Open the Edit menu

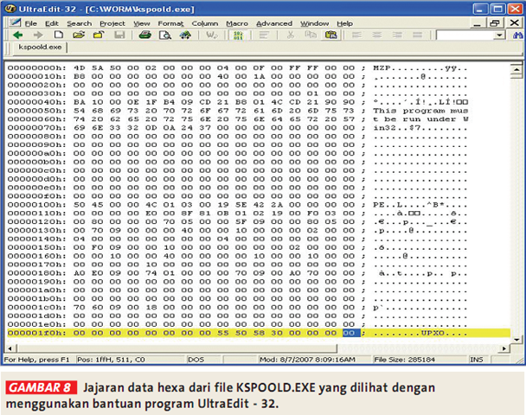point(52,23)
